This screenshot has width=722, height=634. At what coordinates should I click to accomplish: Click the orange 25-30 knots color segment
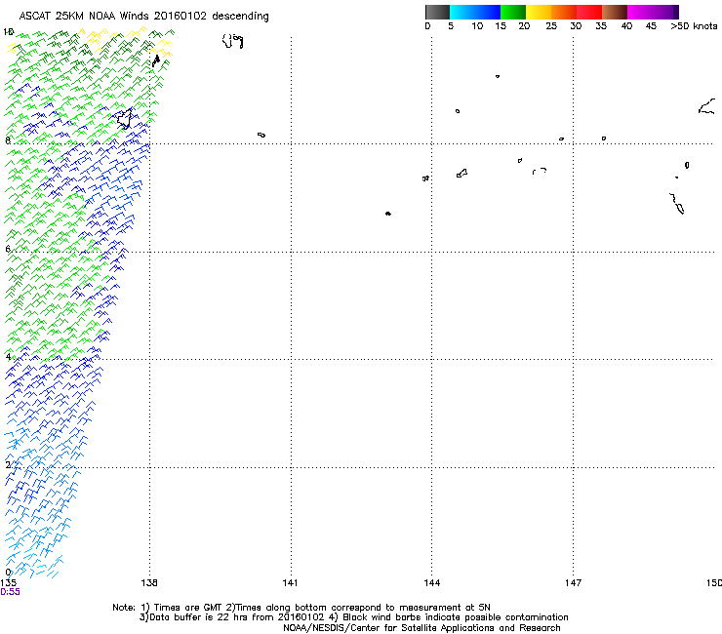(x=564, y=12)
